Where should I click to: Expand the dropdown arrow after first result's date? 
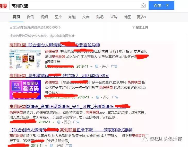(91, 67)
